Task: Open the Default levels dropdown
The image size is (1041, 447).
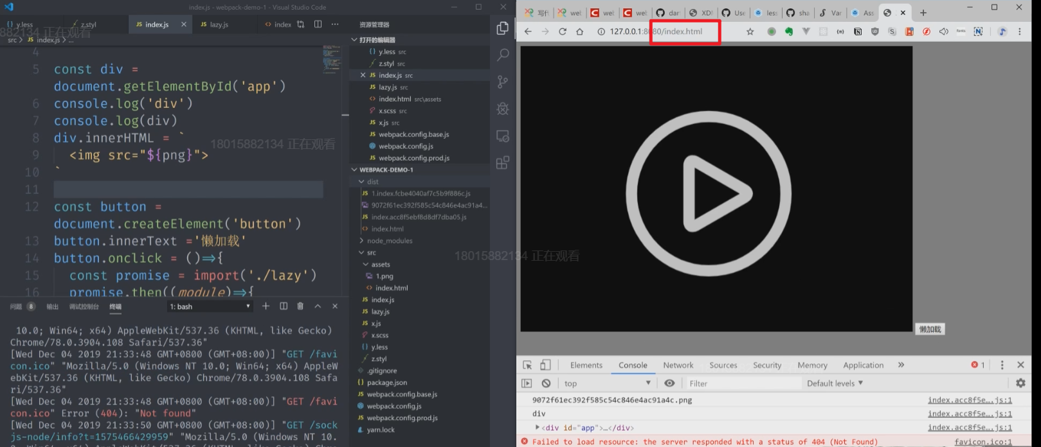Action: coord(835,383)
